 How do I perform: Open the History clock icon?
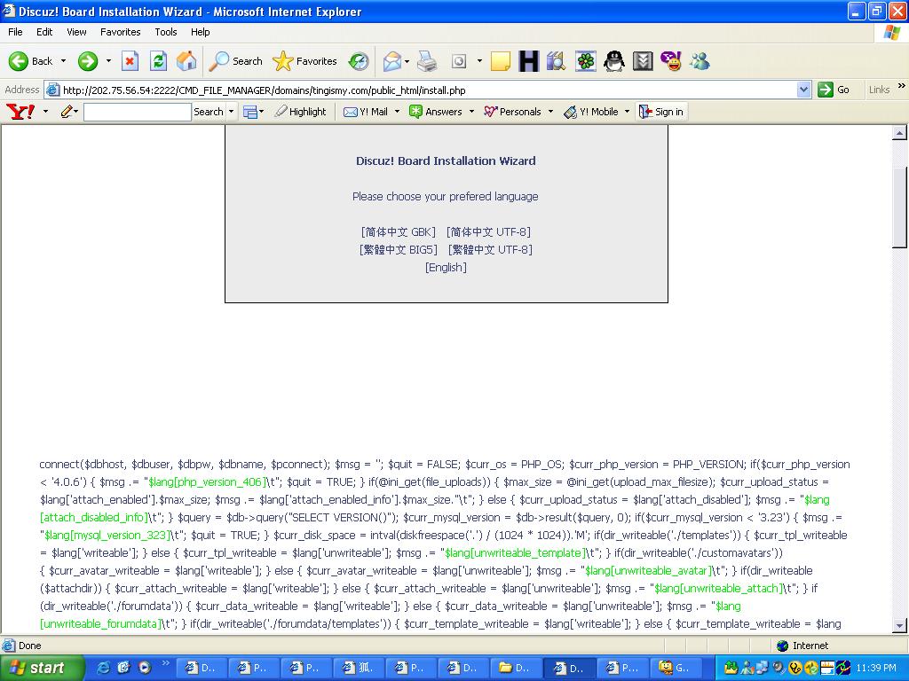pos(359,61)
